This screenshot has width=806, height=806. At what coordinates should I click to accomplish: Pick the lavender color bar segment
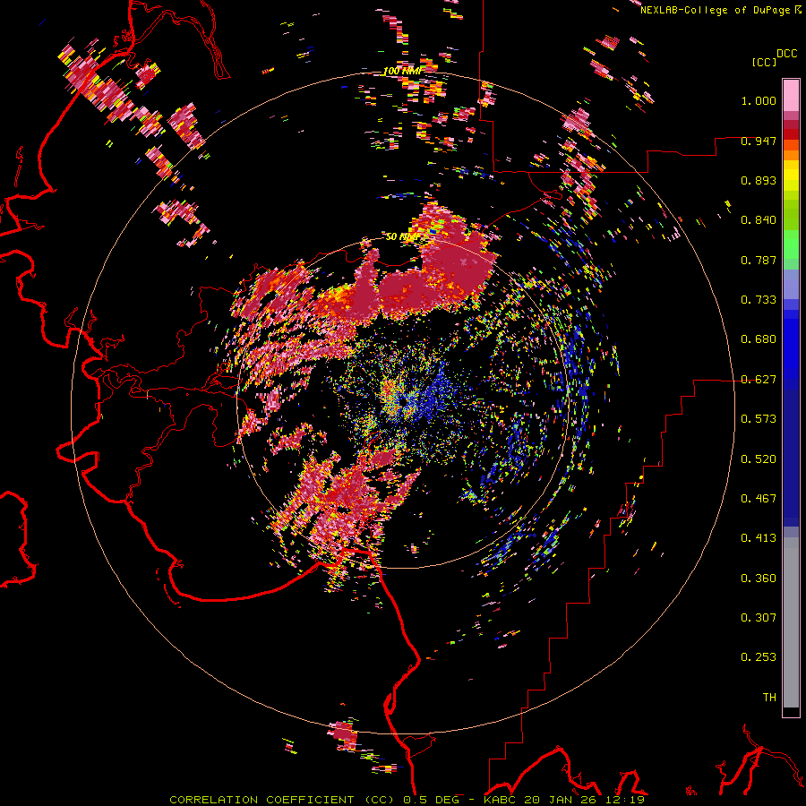(x=791, y=284)
